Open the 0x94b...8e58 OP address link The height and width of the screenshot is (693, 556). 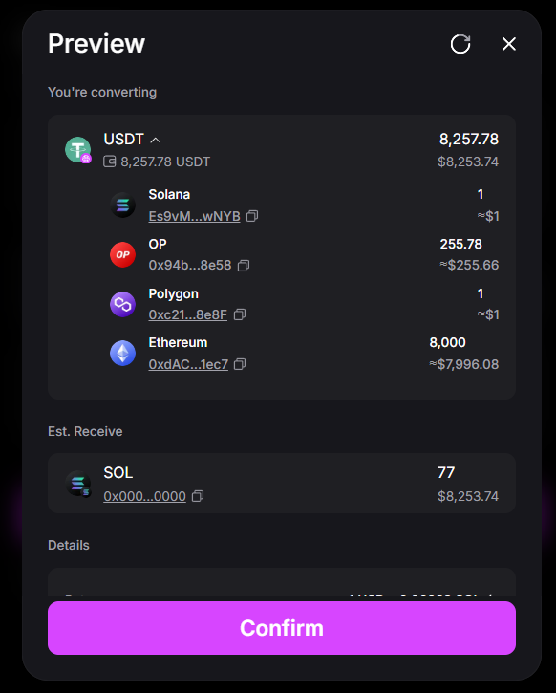pos(190,265)
